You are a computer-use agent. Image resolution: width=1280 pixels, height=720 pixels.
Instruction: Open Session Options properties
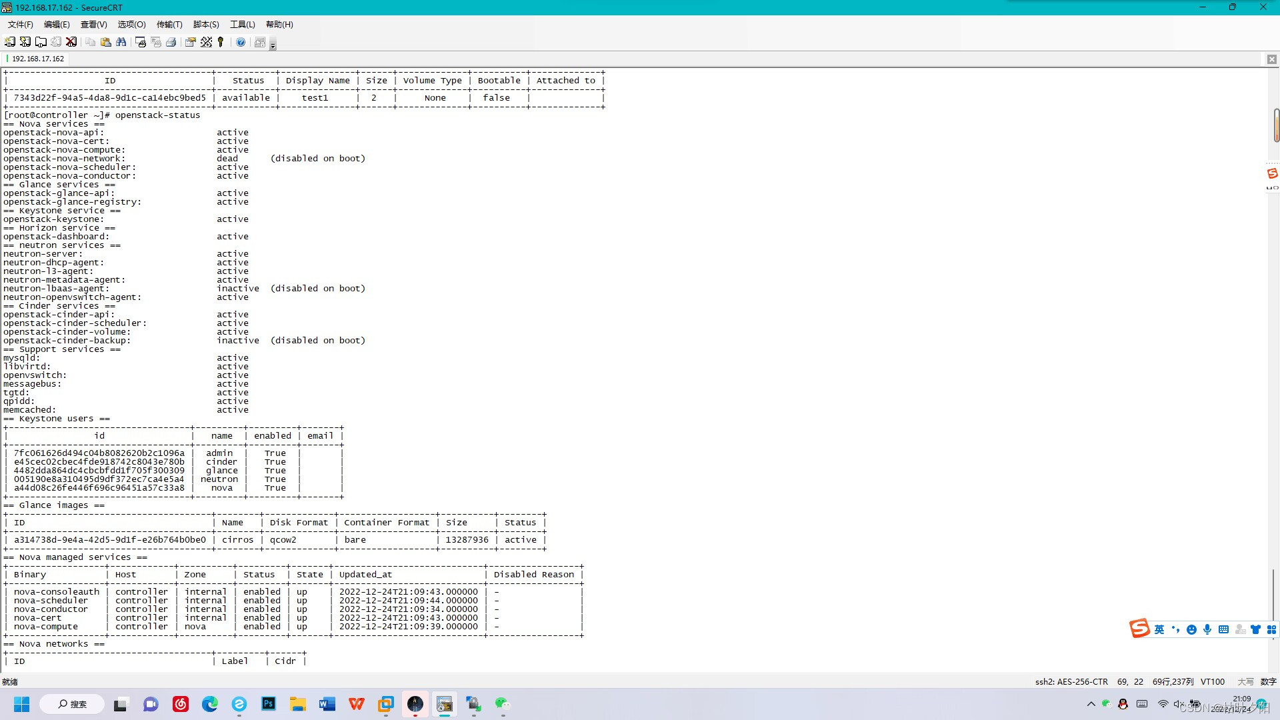pos(191,42)
